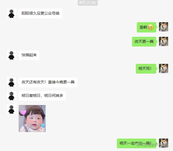The image size is (173, 151).
Task: Select the green 明天写！ message bubble
Action: (x=146, y=68)
